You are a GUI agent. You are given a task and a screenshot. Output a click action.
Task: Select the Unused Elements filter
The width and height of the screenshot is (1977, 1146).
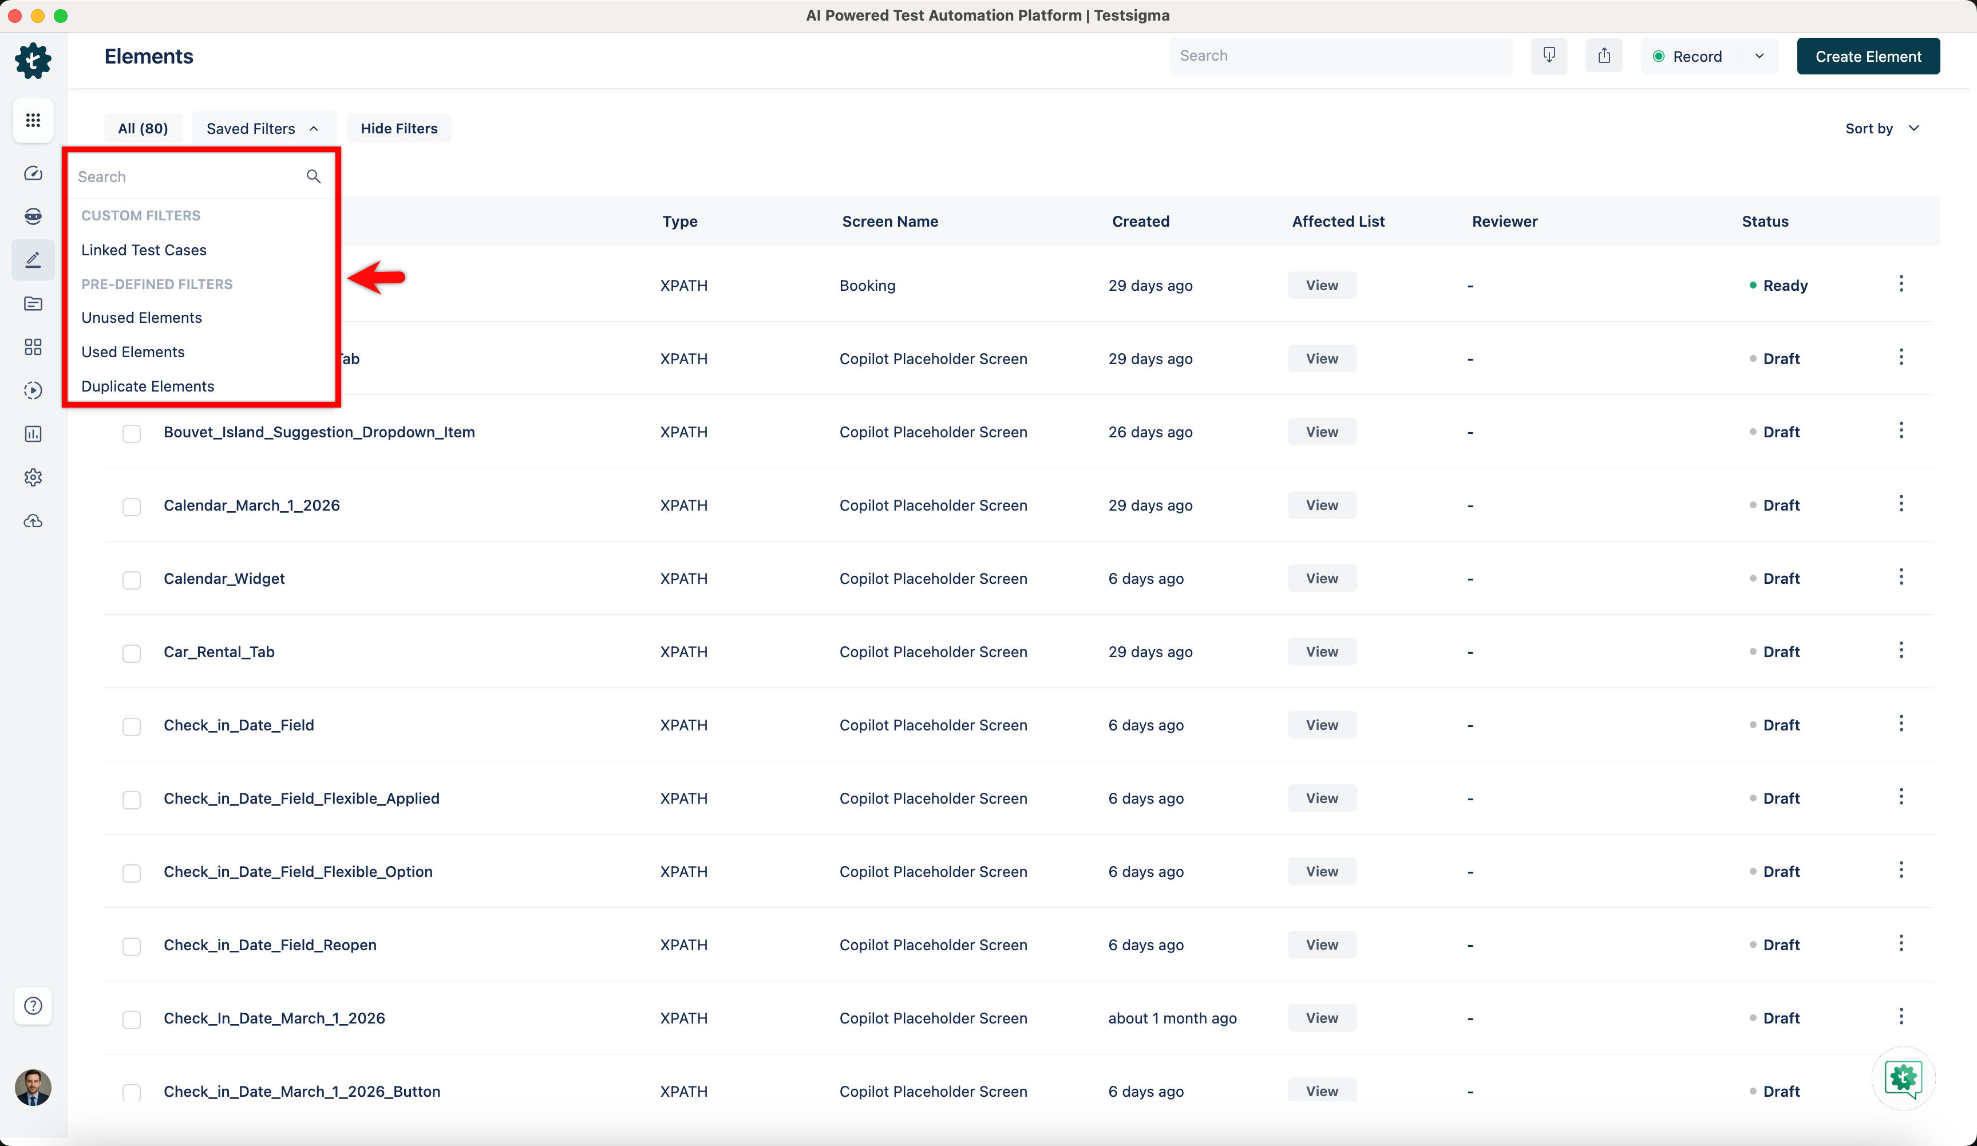pyautogui.click(x=141, y=318)
